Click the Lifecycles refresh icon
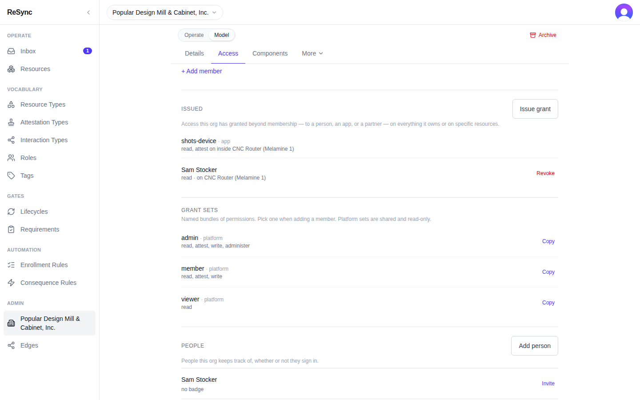Screen dimensions: 640x400 [11, 212]
